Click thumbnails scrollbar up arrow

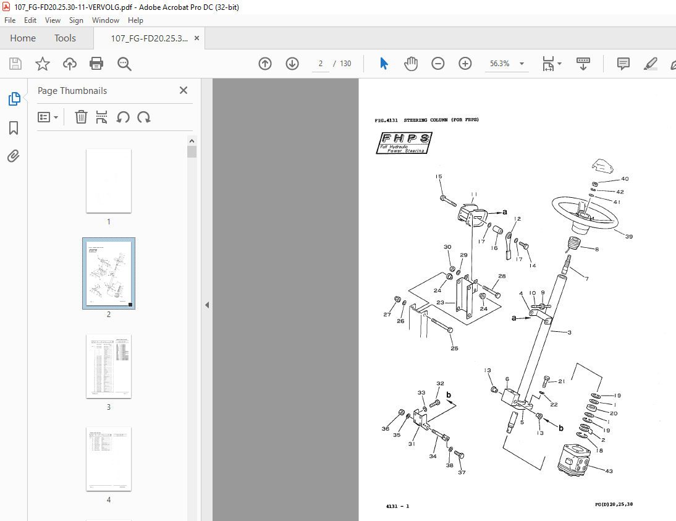pos(192,141)
